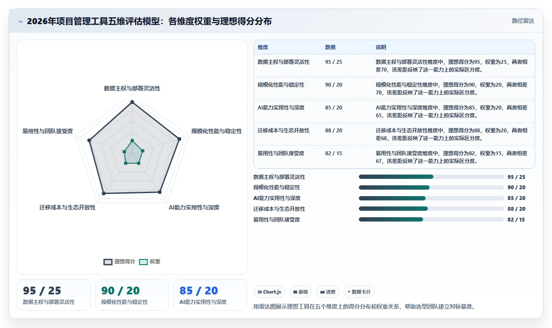Click table cell value 95 / 25
552x328 pixels.
333,62
